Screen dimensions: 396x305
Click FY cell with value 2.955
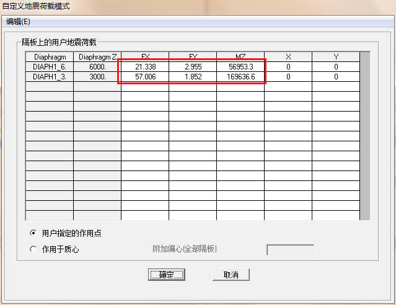[x=193, y=67]
